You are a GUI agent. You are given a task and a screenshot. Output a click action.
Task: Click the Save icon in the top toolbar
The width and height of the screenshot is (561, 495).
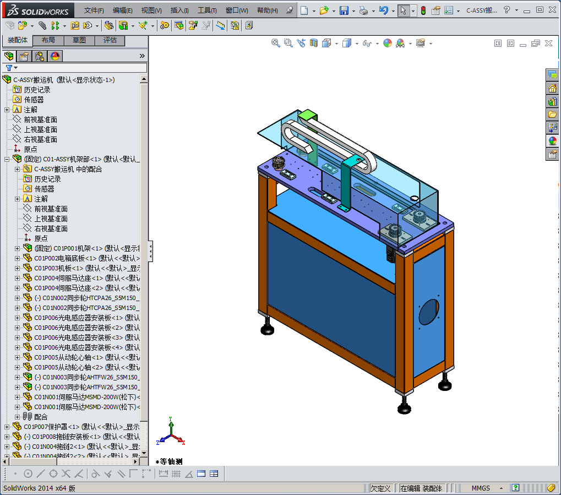point(344,10)
